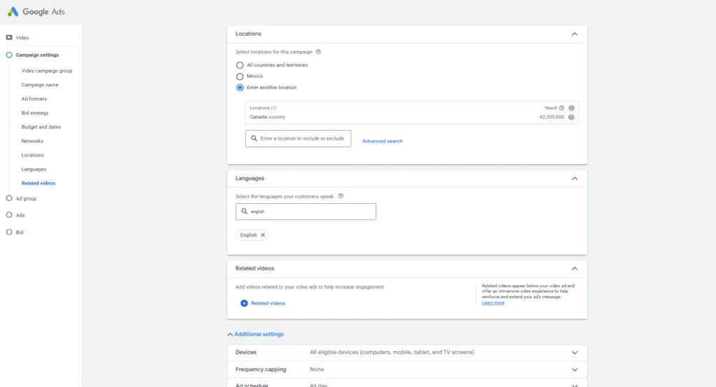The image size is (716, 387).
Task: Click the search icon in location field
Action: 255,138
